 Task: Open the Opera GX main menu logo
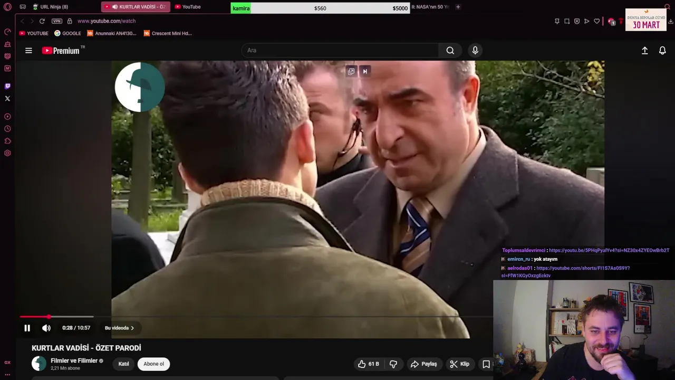pos(7,7)
